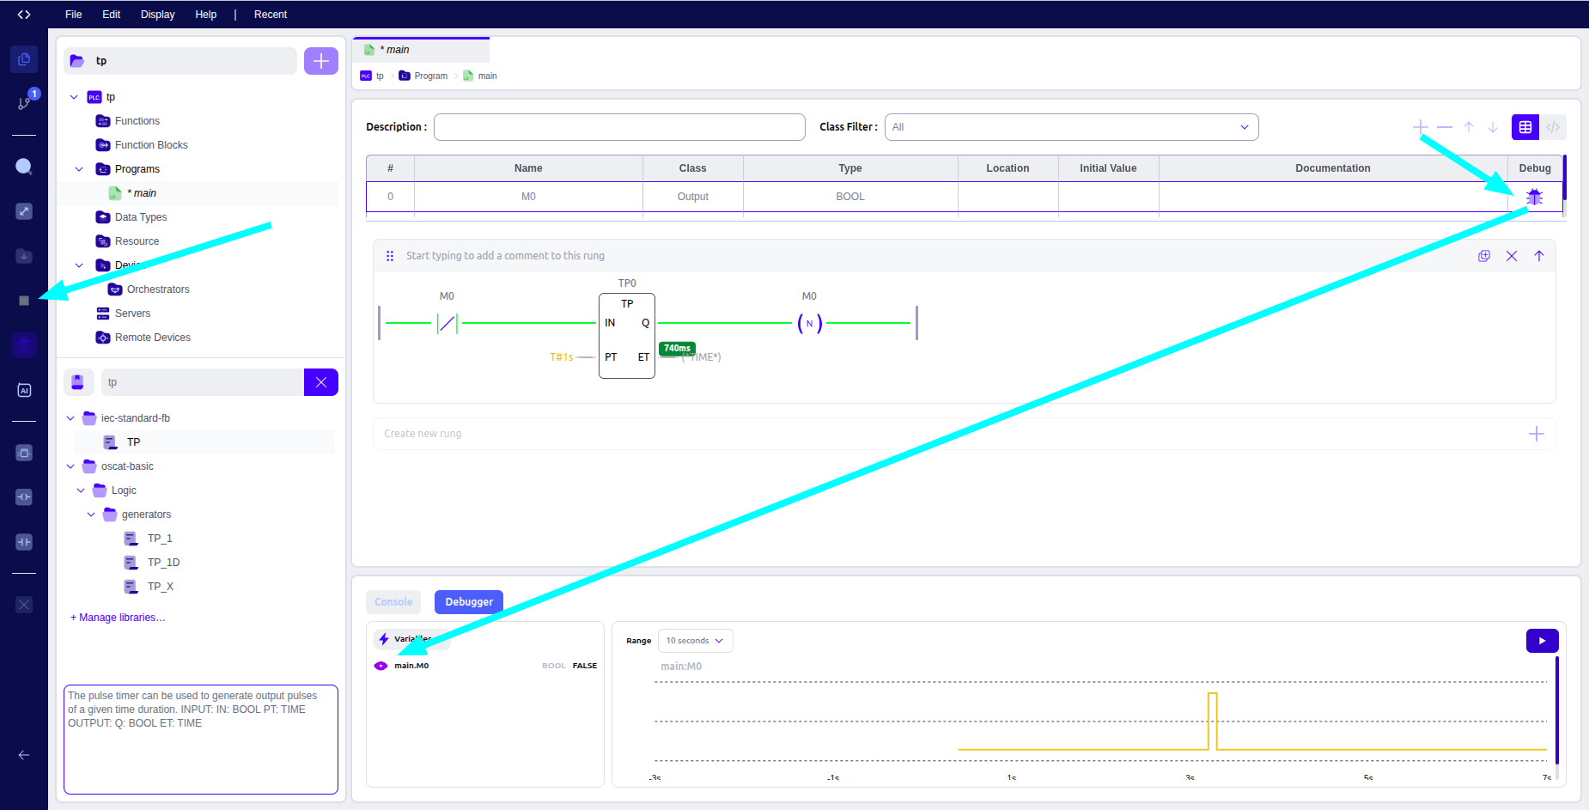Open the Range 10 seconds dropdown
The height and width of the screenshot is (810, 1589).
pyautogui.click(x=695, y=641)
